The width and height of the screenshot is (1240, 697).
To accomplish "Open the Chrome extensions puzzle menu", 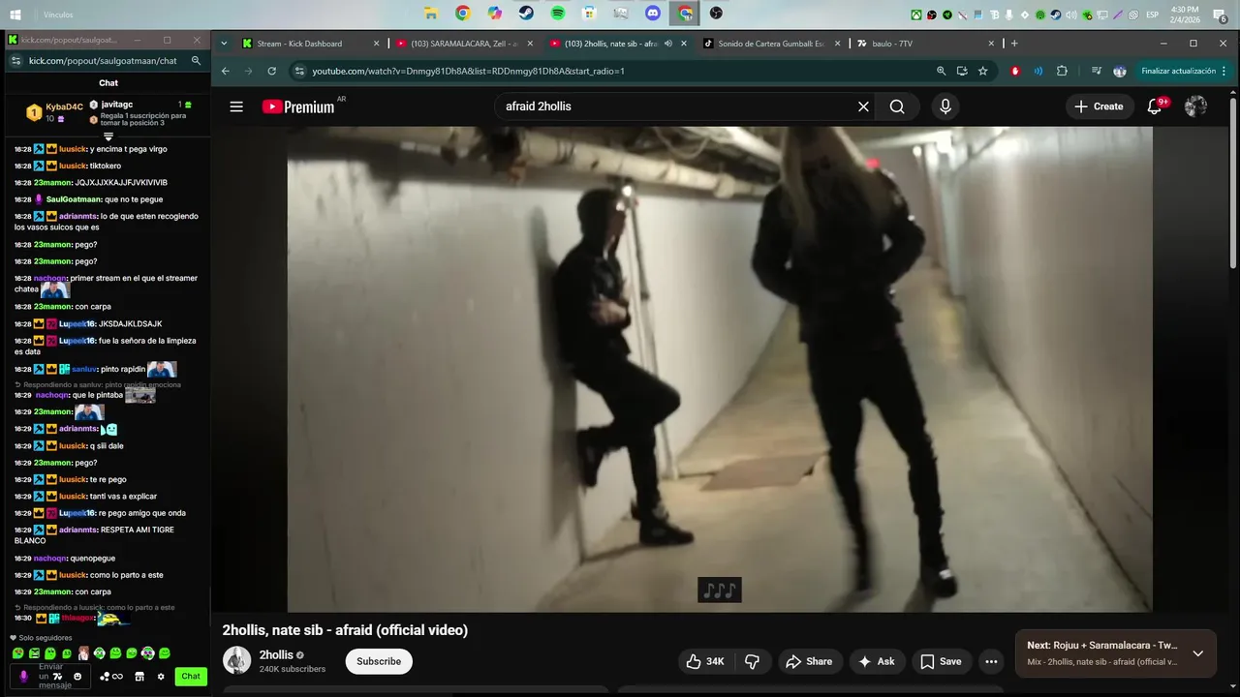I will click(x=1062, y=72).
